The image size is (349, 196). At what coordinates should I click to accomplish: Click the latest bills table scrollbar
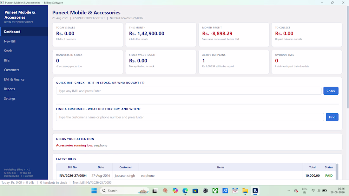tap(337, 172)
